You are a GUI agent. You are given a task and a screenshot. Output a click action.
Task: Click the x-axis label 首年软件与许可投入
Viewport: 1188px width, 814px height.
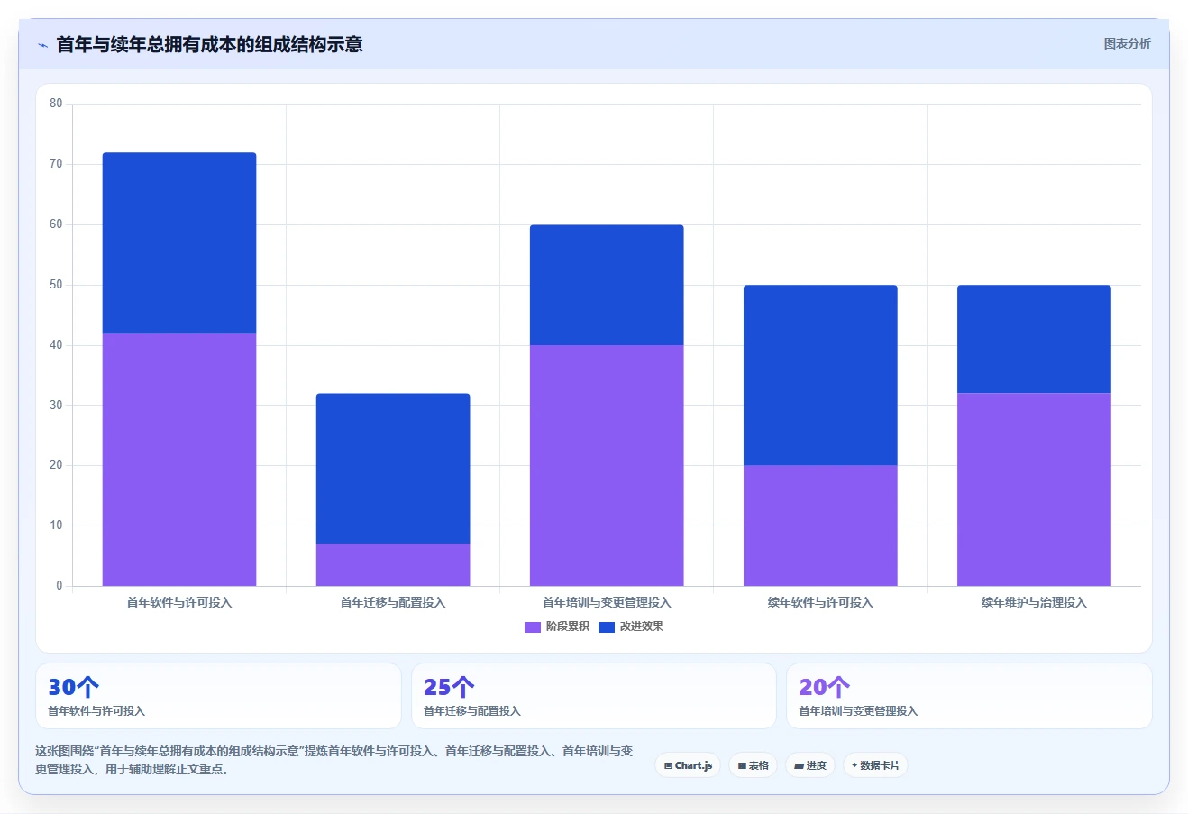coord(179,602)
